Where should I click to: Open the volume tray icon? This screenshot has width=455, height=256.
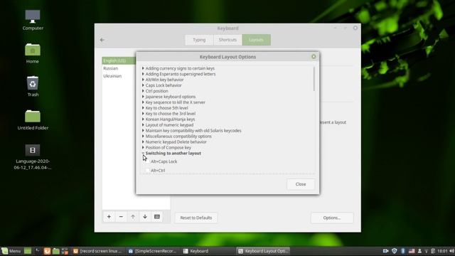(451, 251)
